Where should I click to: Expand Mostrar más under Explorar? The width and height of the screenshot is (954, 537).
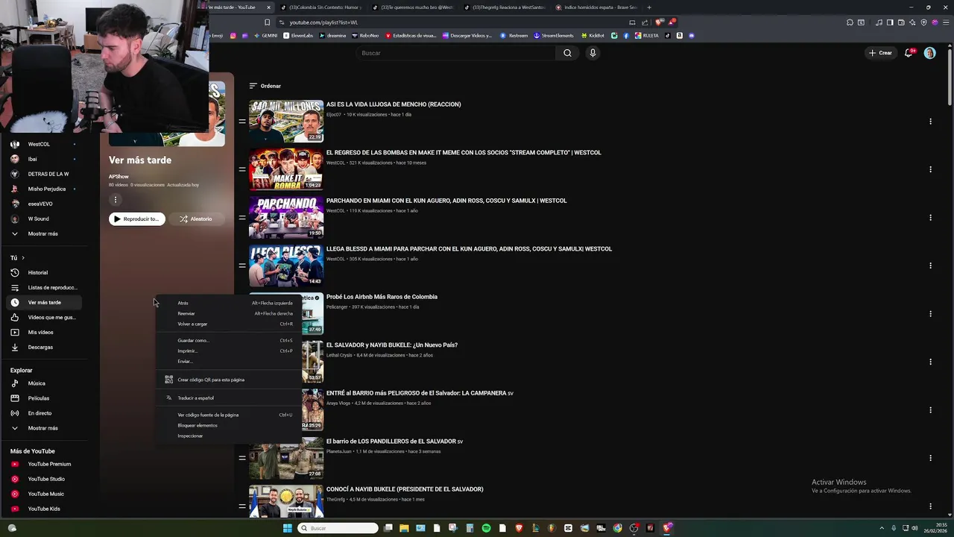click(42, 428)
